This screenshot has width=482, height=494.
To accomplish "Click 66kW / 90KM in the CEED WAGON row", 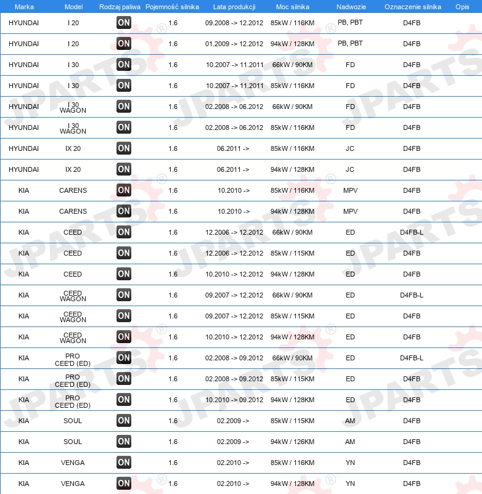I will pos(292,295).
